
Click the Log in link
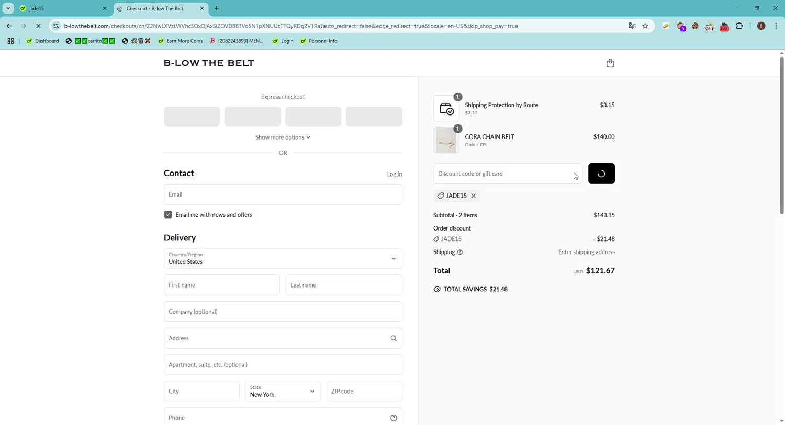point(395,175)
